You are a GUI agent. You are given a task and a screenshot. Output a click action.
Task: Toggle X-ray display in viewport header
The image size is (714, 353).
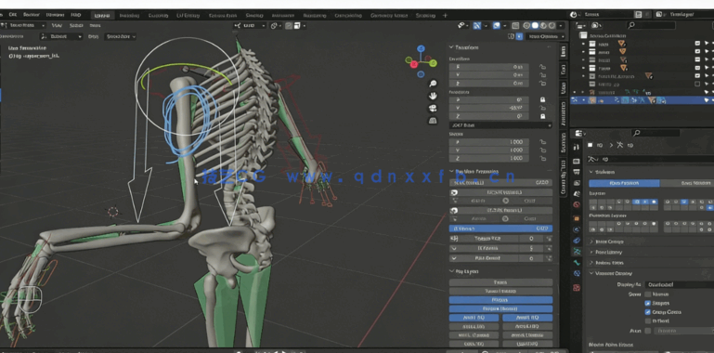pos(515,25)
